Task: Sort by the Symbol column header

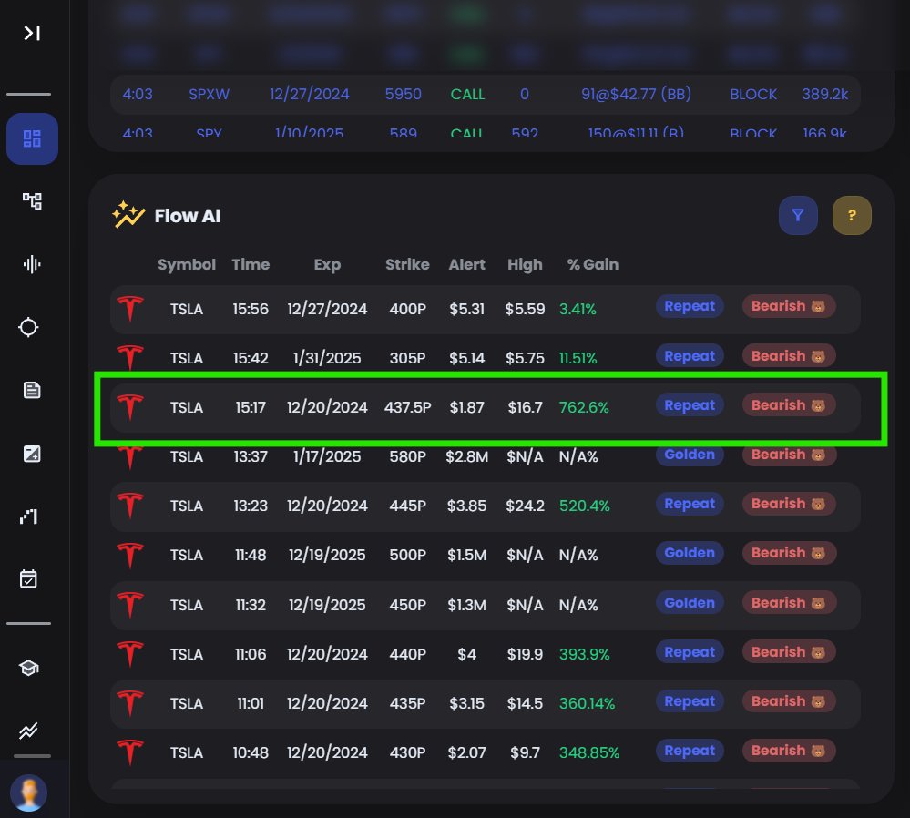Action: point(187,265)
